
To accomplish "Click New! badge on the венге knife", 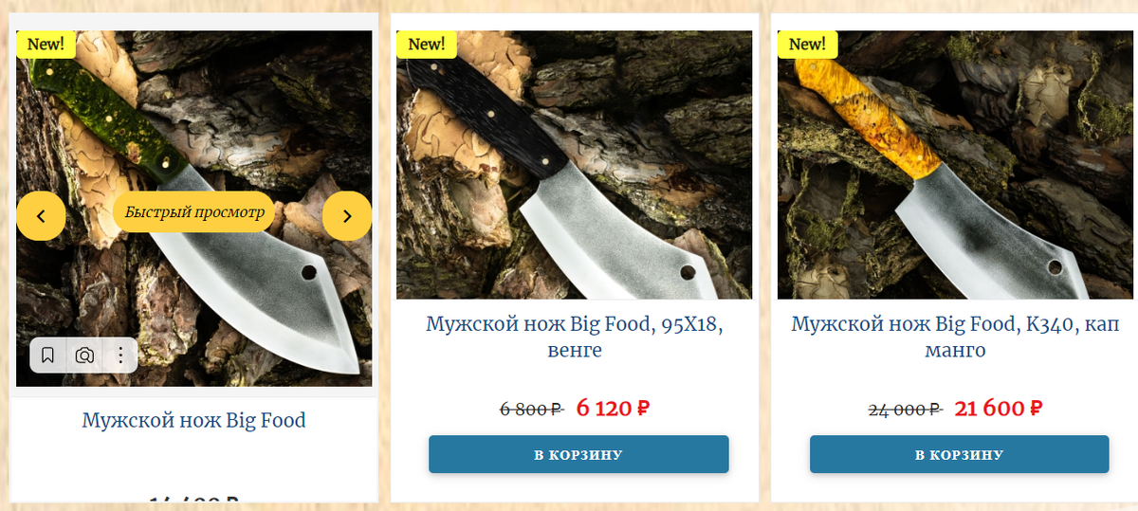I will pos(427,44).
